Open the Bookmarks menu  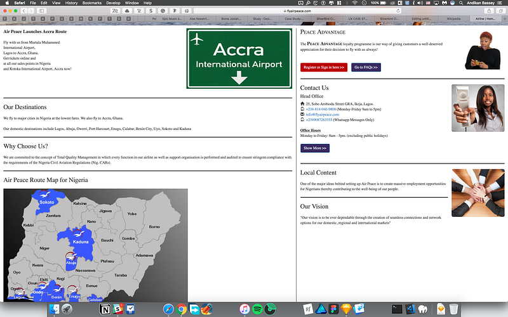(x=91, y=3)
